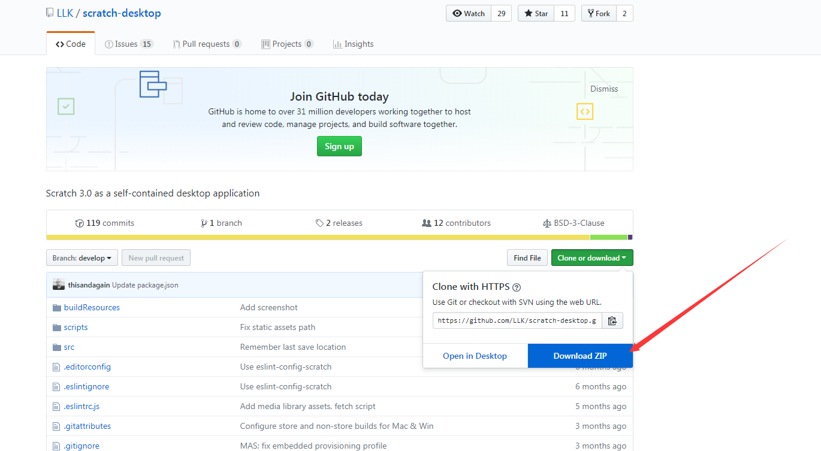The height and width of the screenshot is (451, 821).
Task: Open the .gitignore file
Action: point(82,446)
